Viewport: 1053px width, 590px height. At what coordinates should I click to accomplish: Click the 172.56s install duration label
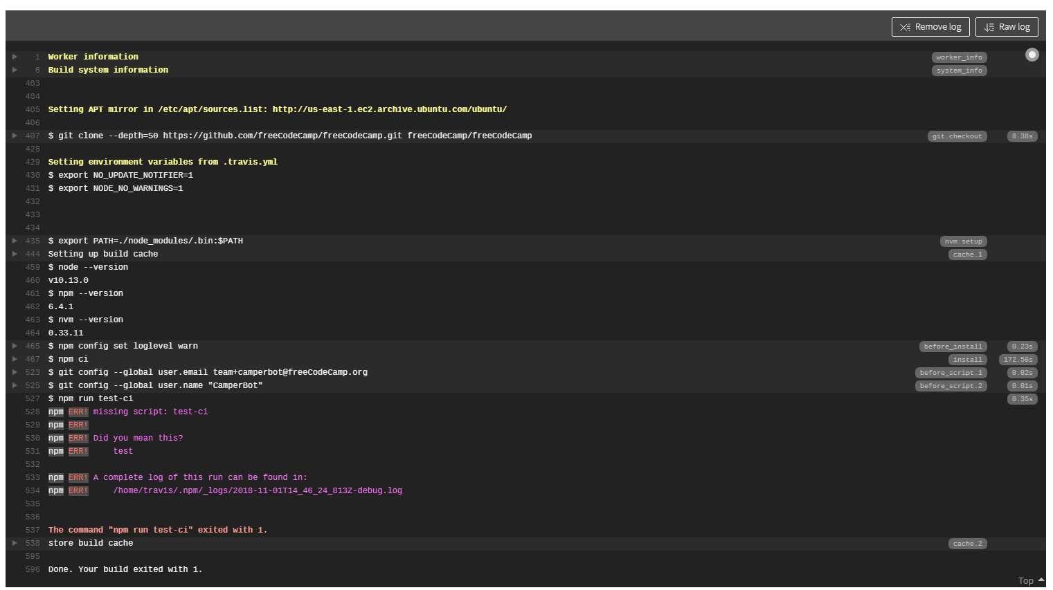(x=1018, y=359)
